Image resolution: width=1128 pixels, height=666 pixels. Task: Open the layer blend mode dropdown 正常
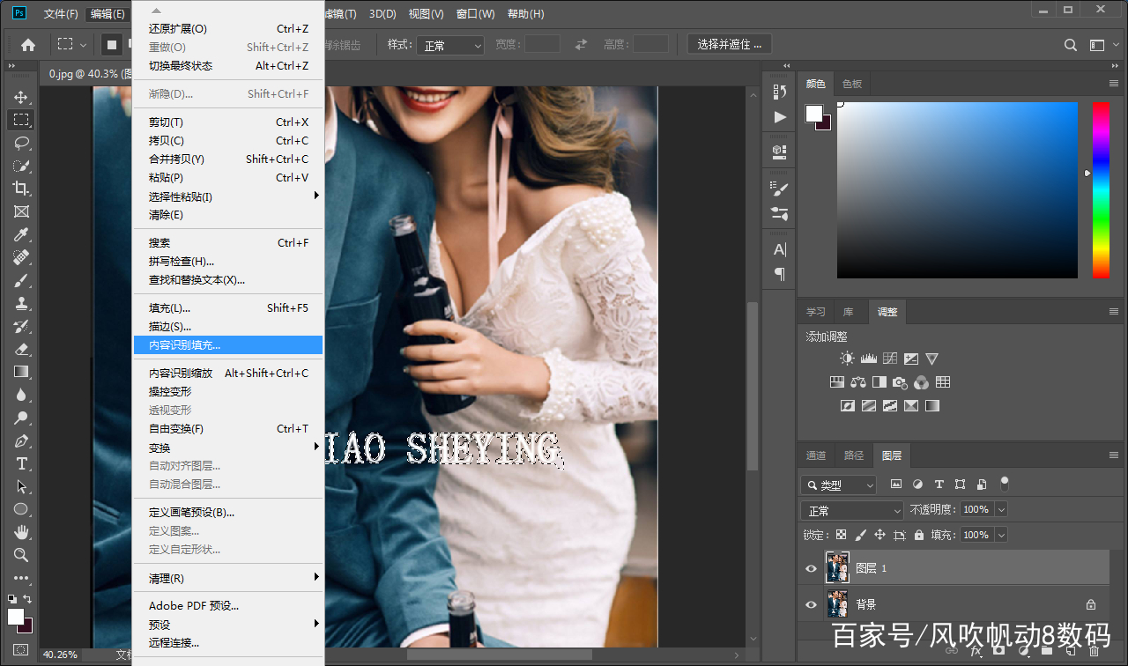click(x=852, y=511)
